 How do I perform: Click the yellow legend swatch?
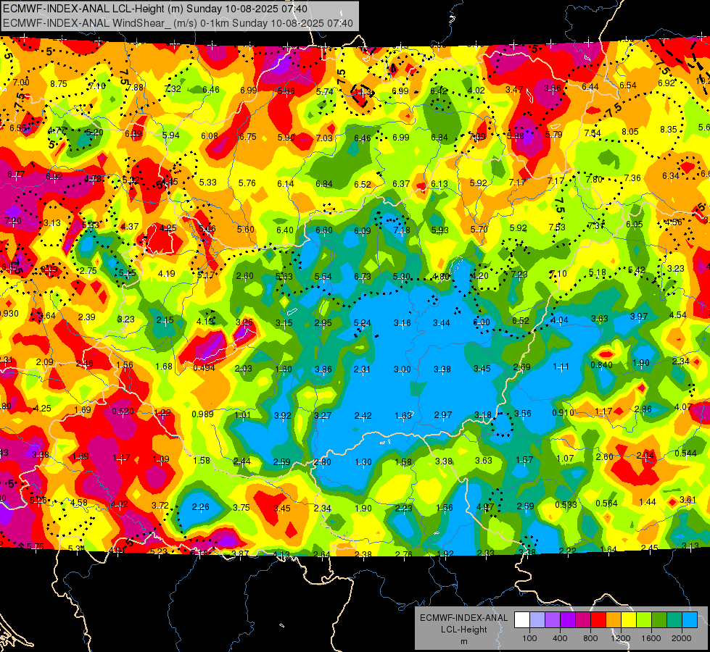(x=629, y=620)
